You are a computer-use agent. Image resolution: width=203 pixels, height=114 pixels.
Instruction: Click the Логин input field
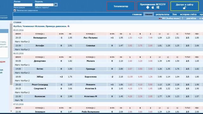pyautogui.click(x=23, y=5)
